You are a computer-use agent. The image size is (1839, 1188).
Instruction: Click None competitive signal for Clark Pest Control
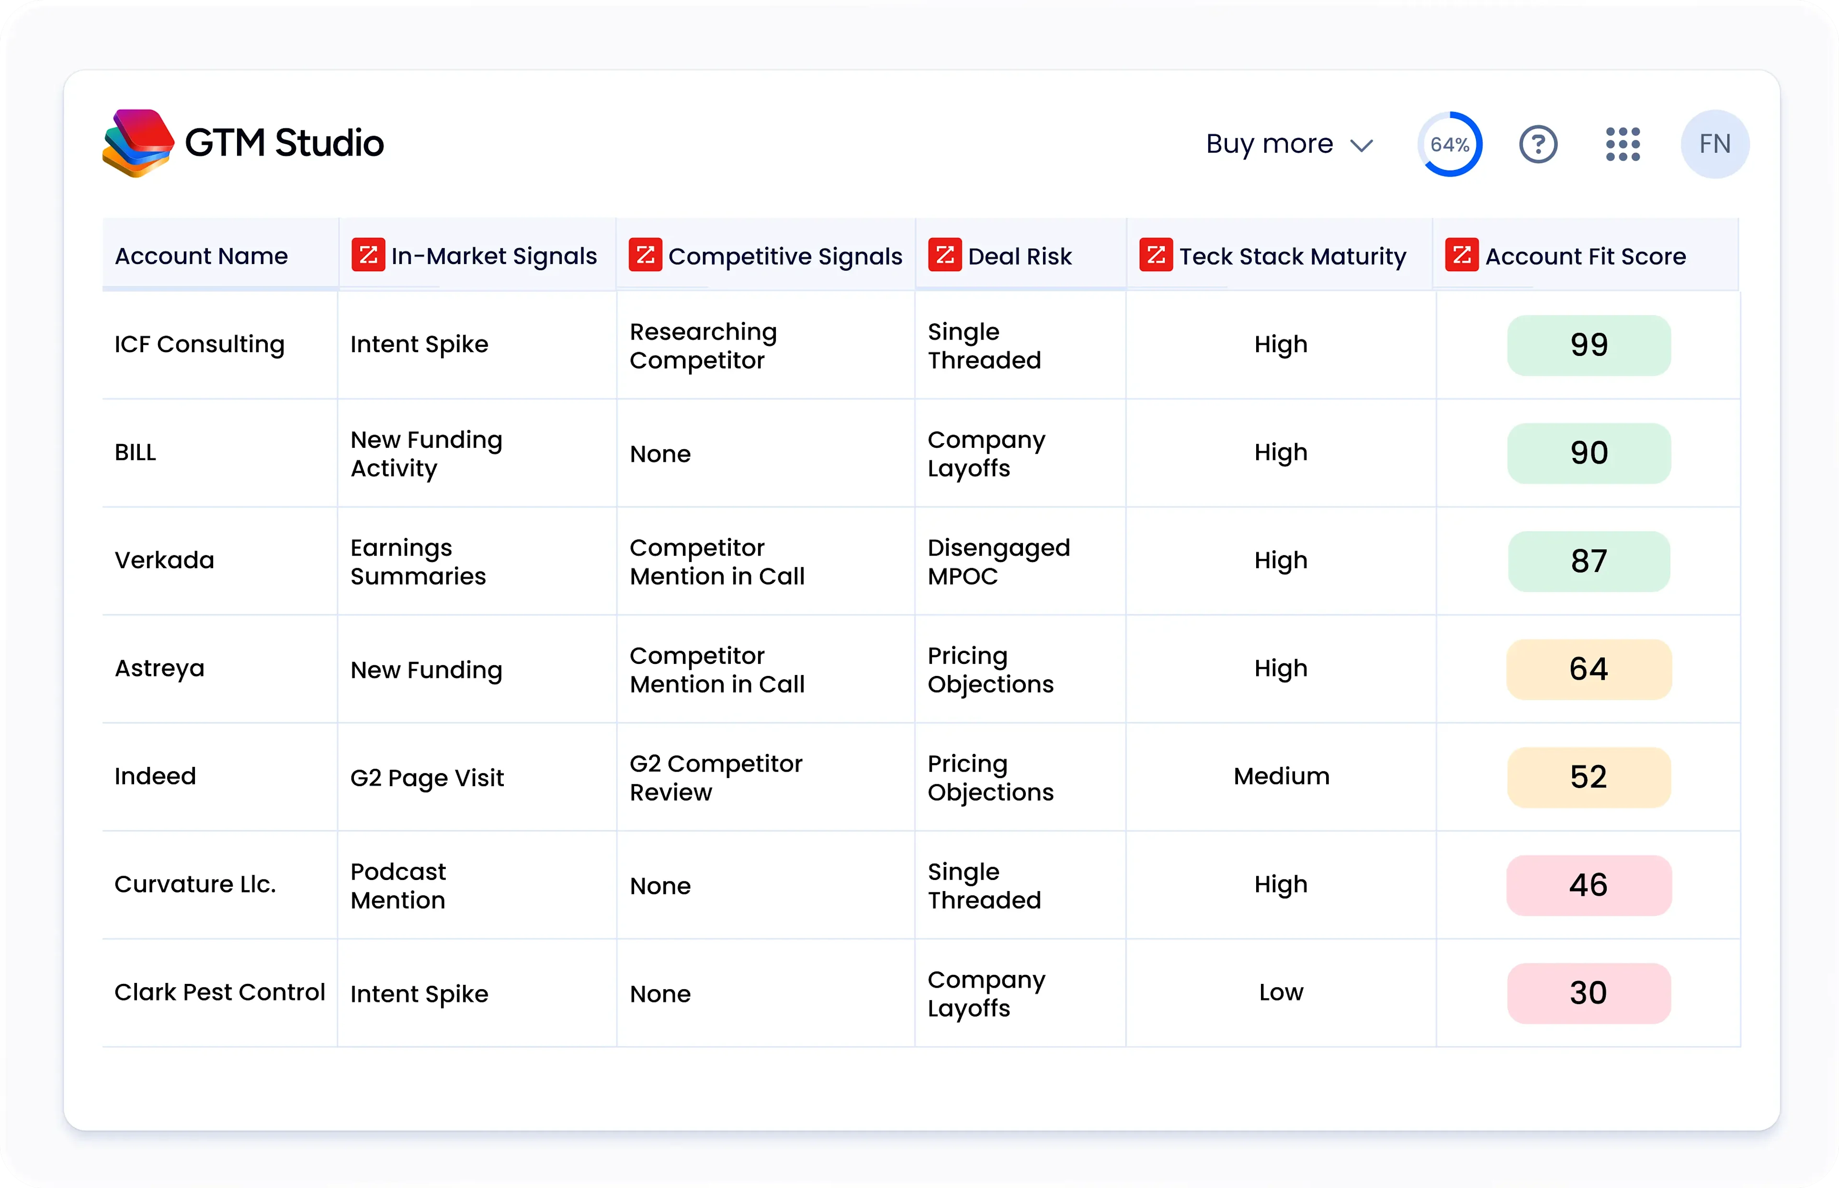(660, 994)
